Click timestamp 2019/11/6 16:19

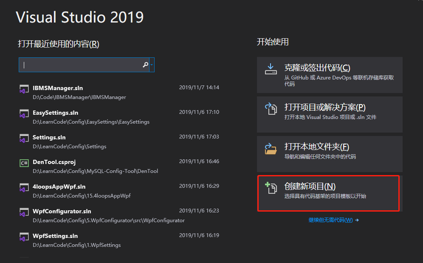coord(199,235)
